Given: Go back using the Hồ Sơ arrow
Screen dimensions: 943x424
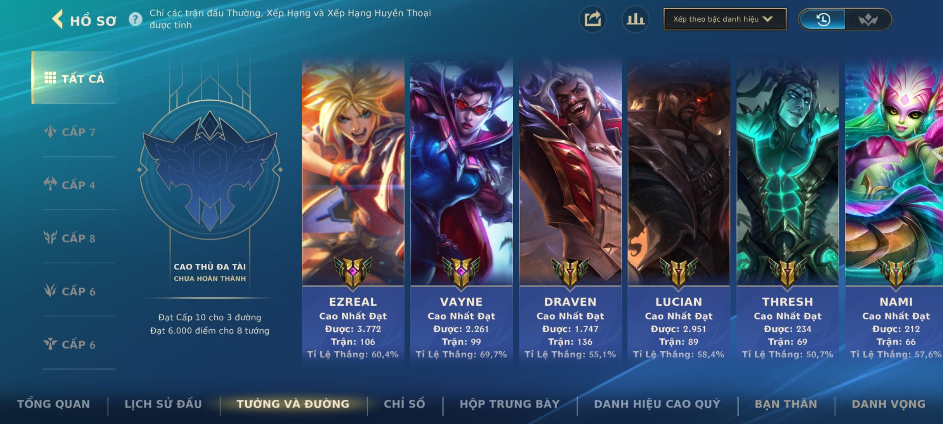Looking at the screenshot, I should coord(57,19).
